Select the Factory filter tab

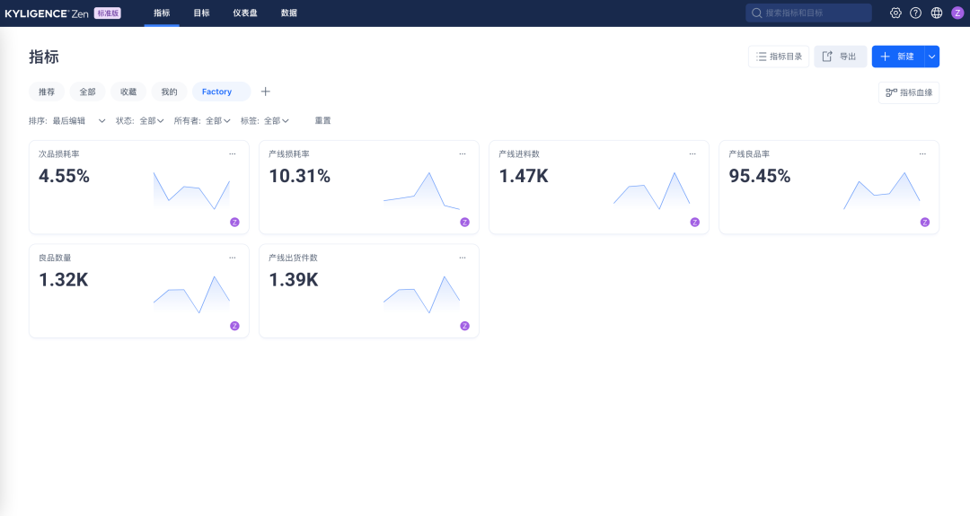[x=222, y=92]
